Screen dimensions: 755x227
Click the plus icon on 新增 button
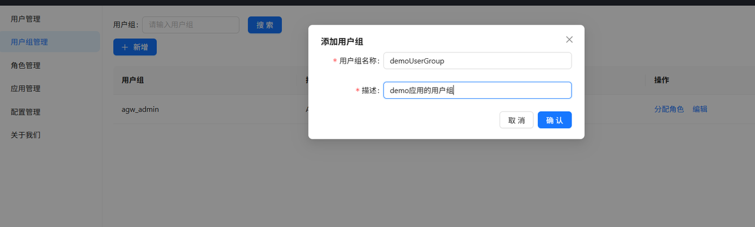coord(125,47)
